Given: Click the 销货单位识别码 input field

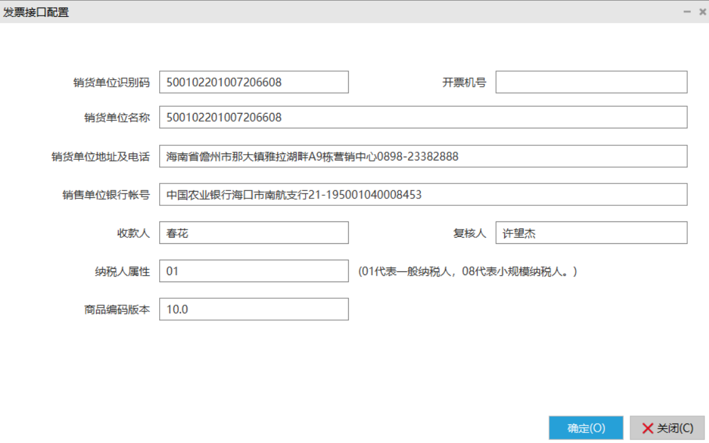Looking at the screenshot, I should pos(253,82).
